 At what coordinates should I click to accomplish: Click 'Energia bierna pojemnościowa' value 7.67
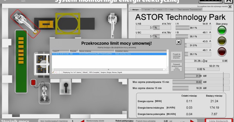[214, 114]
